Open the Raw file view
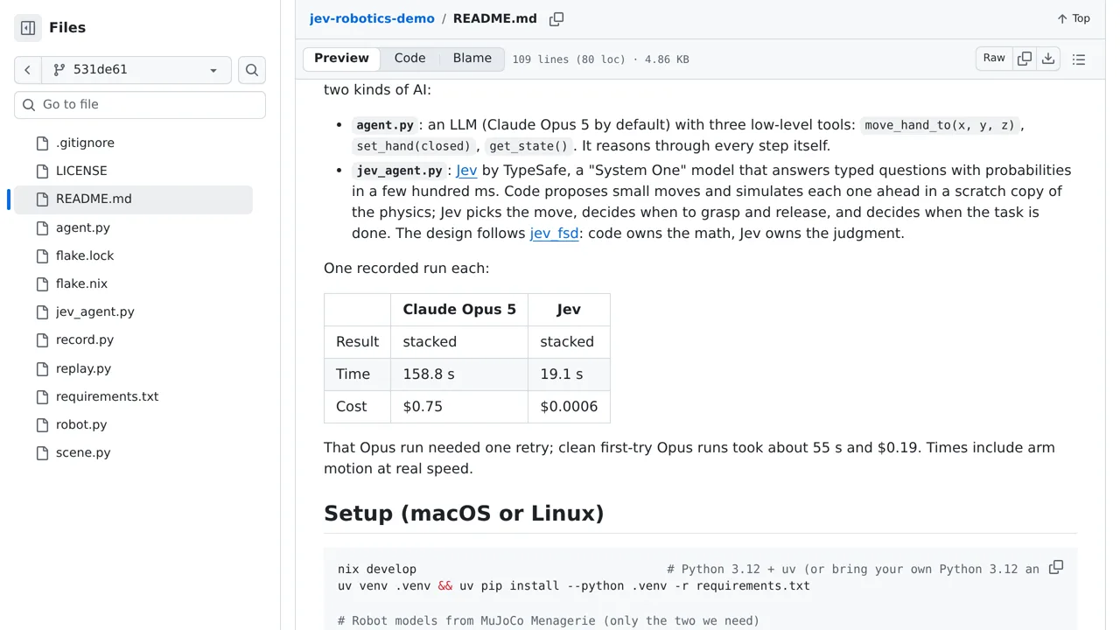 [x=994, y=59]
